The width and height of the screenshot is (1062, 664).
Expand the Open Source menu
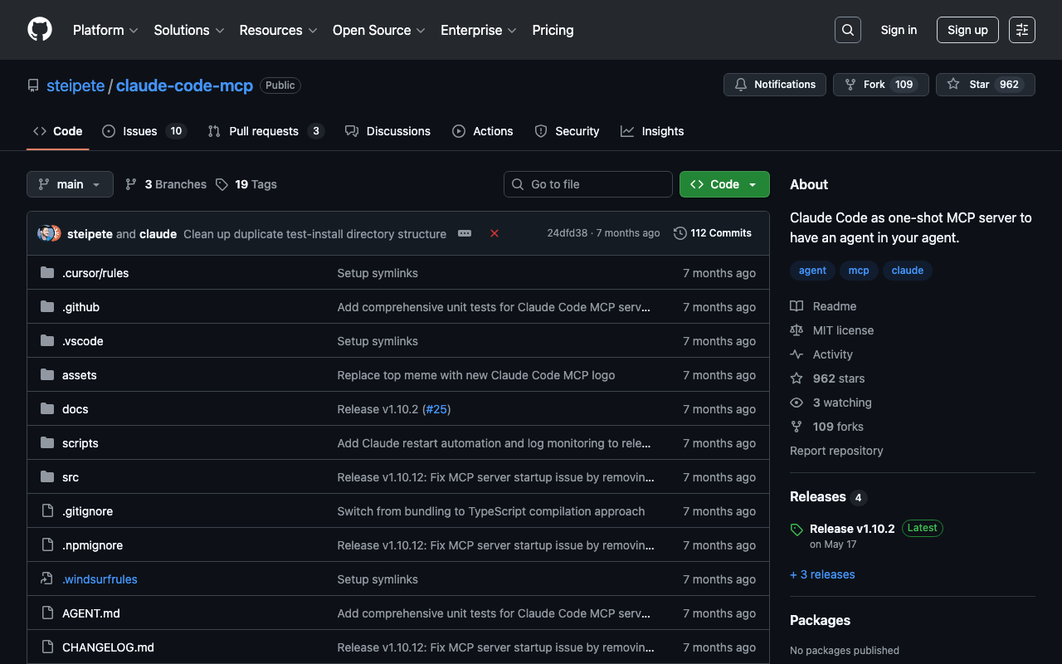click(378, 30)
